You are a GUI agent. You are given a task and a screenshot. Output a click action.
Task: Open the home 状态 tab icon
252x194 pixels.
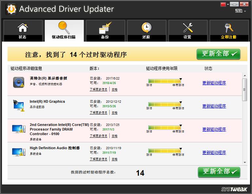pos(23,27)
